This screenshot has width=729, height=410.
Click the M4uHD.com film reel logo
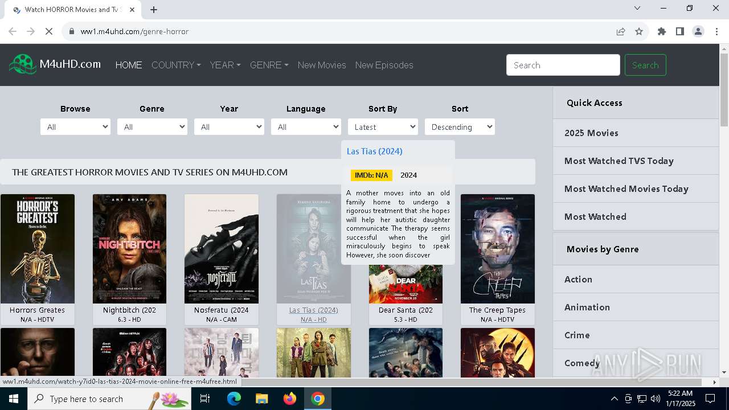[23, 64]
